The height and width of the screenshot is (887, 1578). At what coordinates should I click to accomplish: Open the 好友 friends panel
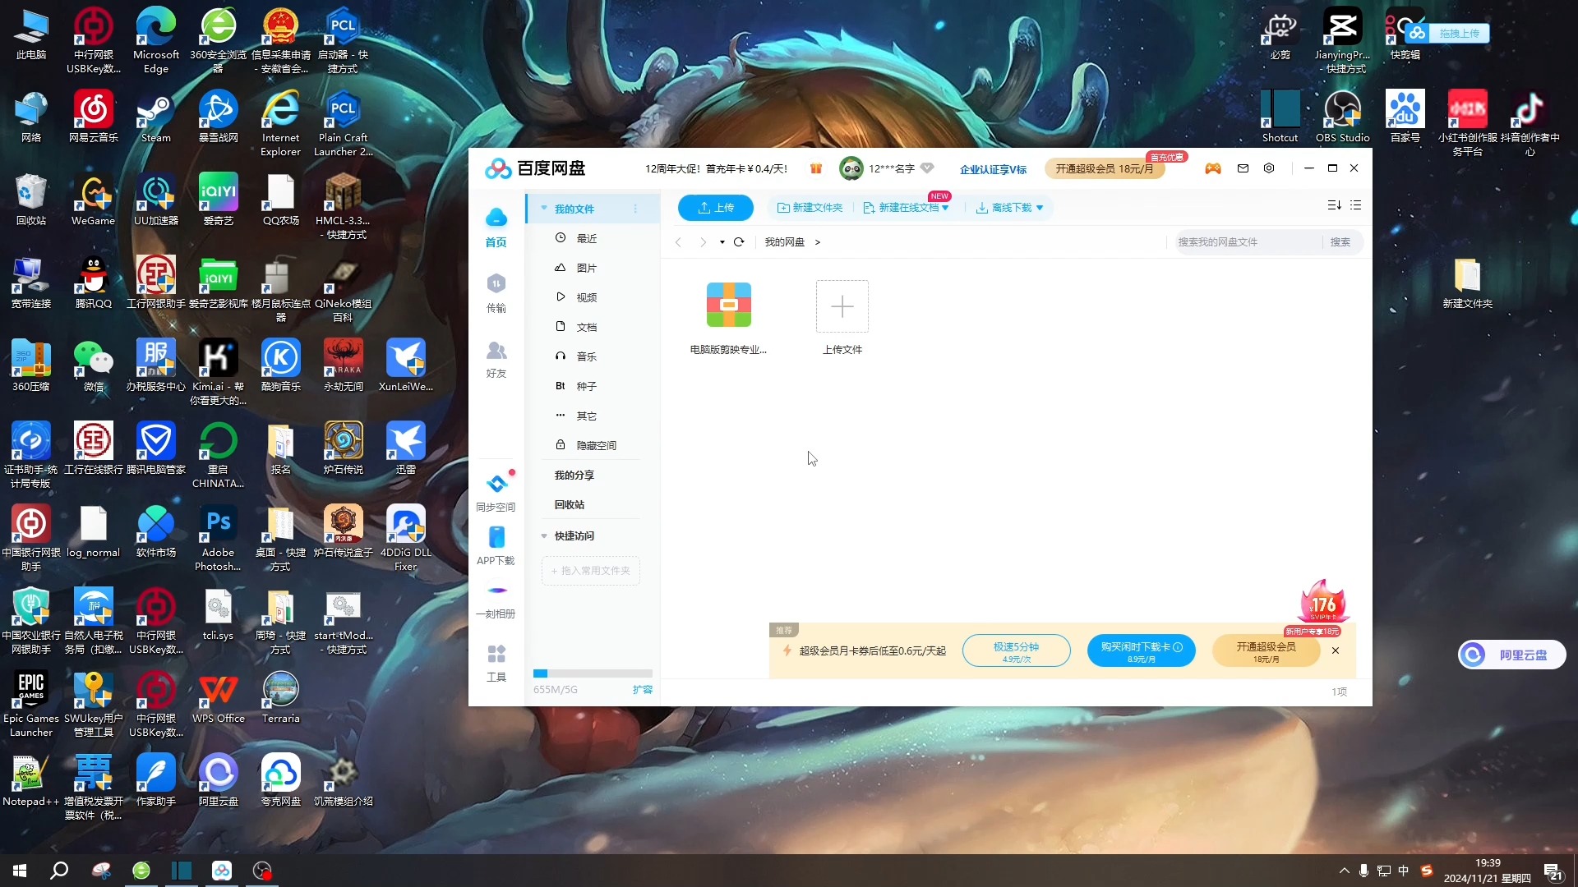coord(496,359)
